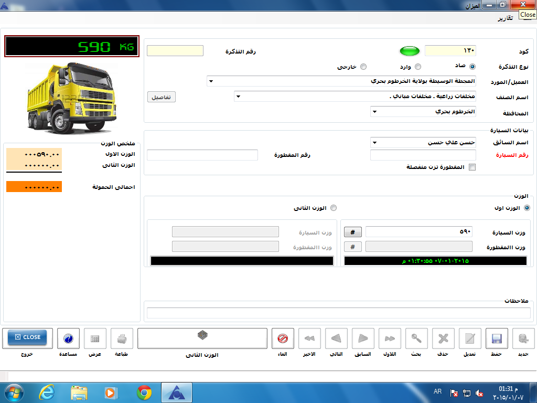The height and width of the screenshot is (403, 537).
Task: Open Search (بحث) with the magnifier icon
Action: 416,338
